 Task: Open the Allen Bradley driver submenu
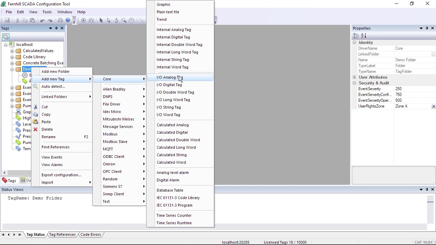(120, 89)
